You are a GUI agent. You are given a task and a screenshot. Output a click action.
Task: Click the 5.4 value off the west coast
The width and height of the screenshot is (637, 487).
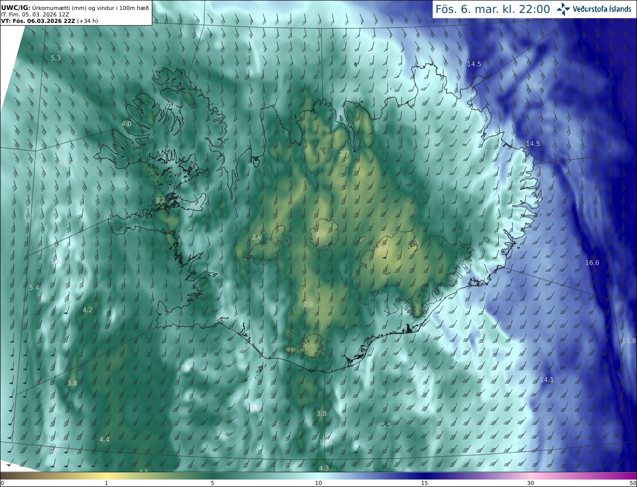pos(34,288)
